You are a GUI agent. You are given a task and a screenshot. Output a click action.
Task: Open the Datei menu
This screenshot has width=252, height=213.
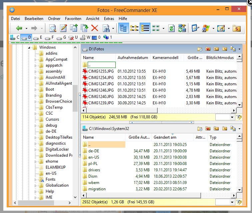pos(15,19)
